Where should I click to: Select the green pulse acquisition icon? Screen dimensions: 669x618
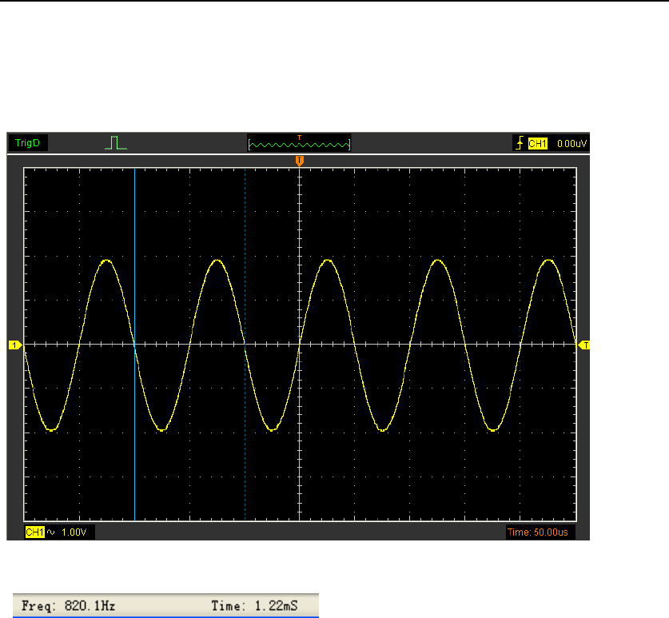pyautogui.click(x=116, y=143)
